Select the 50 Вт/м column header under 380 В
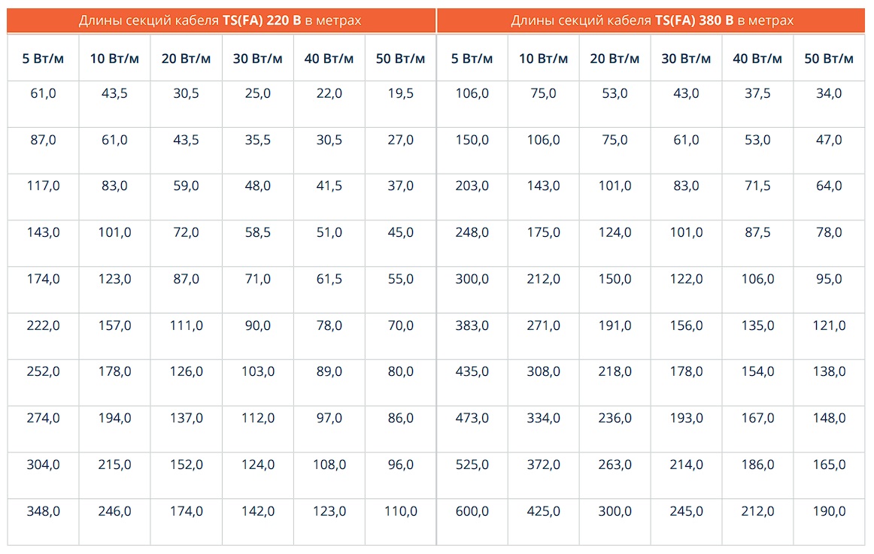The image size is (874, 554). tap(829, 58)
